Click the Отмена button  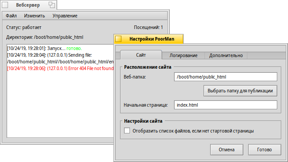point(227,150)
